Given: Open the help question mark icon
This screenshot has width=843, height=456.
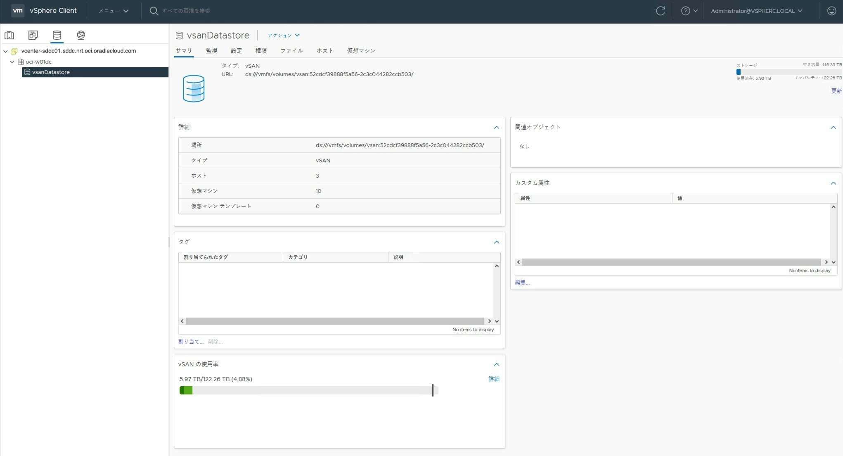Looking at the screenshot, I should pyautogui.click(x=685, y=11).
